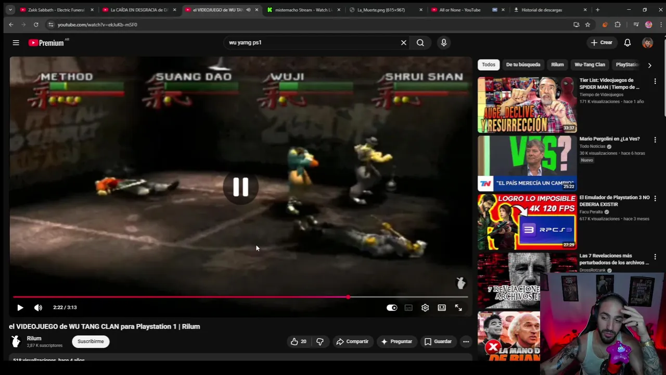Viewport: 666px width, 375px height.
Task: Close the mistermacho Stream tab
Action: coord(339,10)
